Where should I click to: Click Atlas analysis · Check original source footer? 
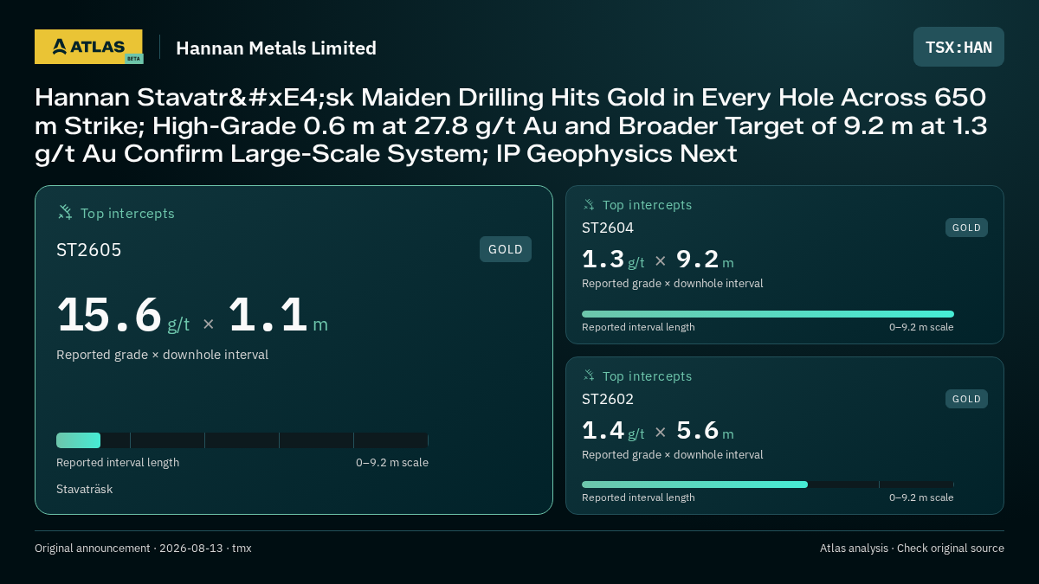(912, 549)
